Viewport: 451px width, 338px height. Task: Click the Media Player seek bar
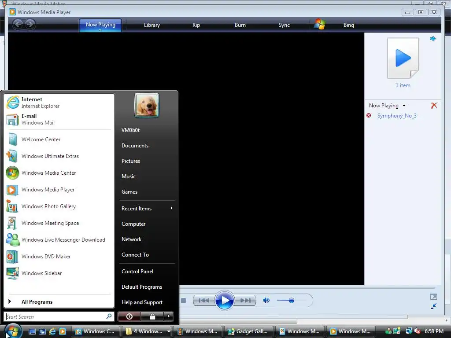pos(307,287)
